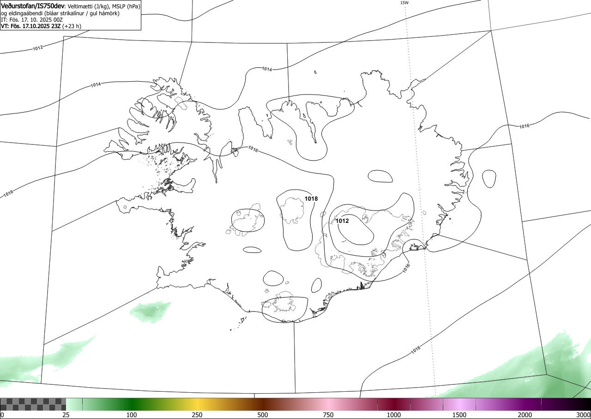The image size is (591, 419).
Task: Pick the light lavender colorbar segment near 1500
Action: tap(459, 404)
